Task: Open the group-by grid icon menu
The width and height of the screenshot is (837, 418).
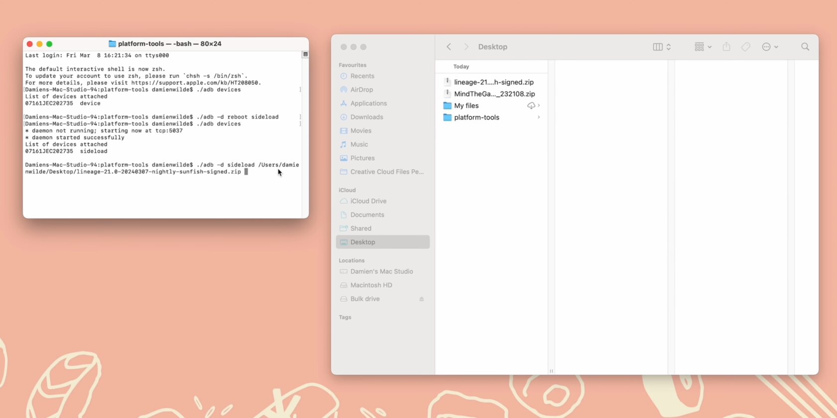Action: click(703, 47)
